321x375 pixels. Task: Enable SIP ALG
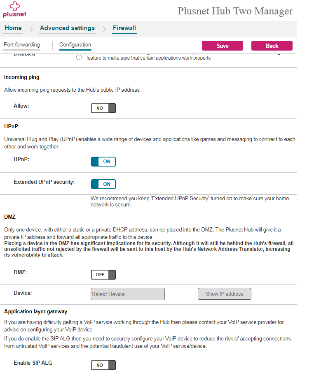103,365
